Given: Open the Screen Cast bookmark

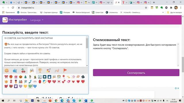Looking at the screenshot, I should point(98,12).
